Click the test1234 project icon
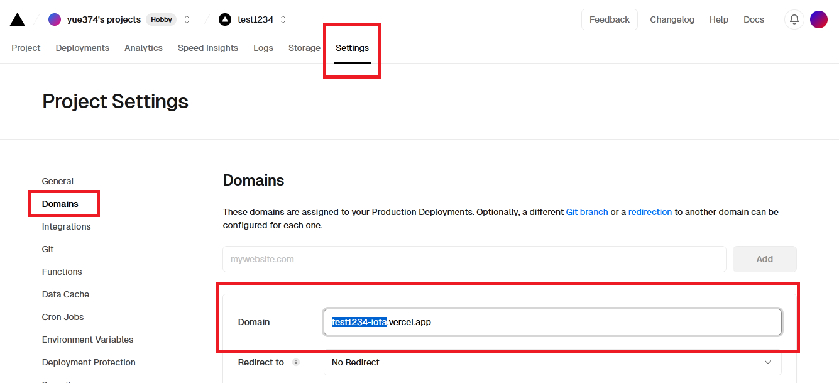839x383 pixels. [x=225, y=19]
